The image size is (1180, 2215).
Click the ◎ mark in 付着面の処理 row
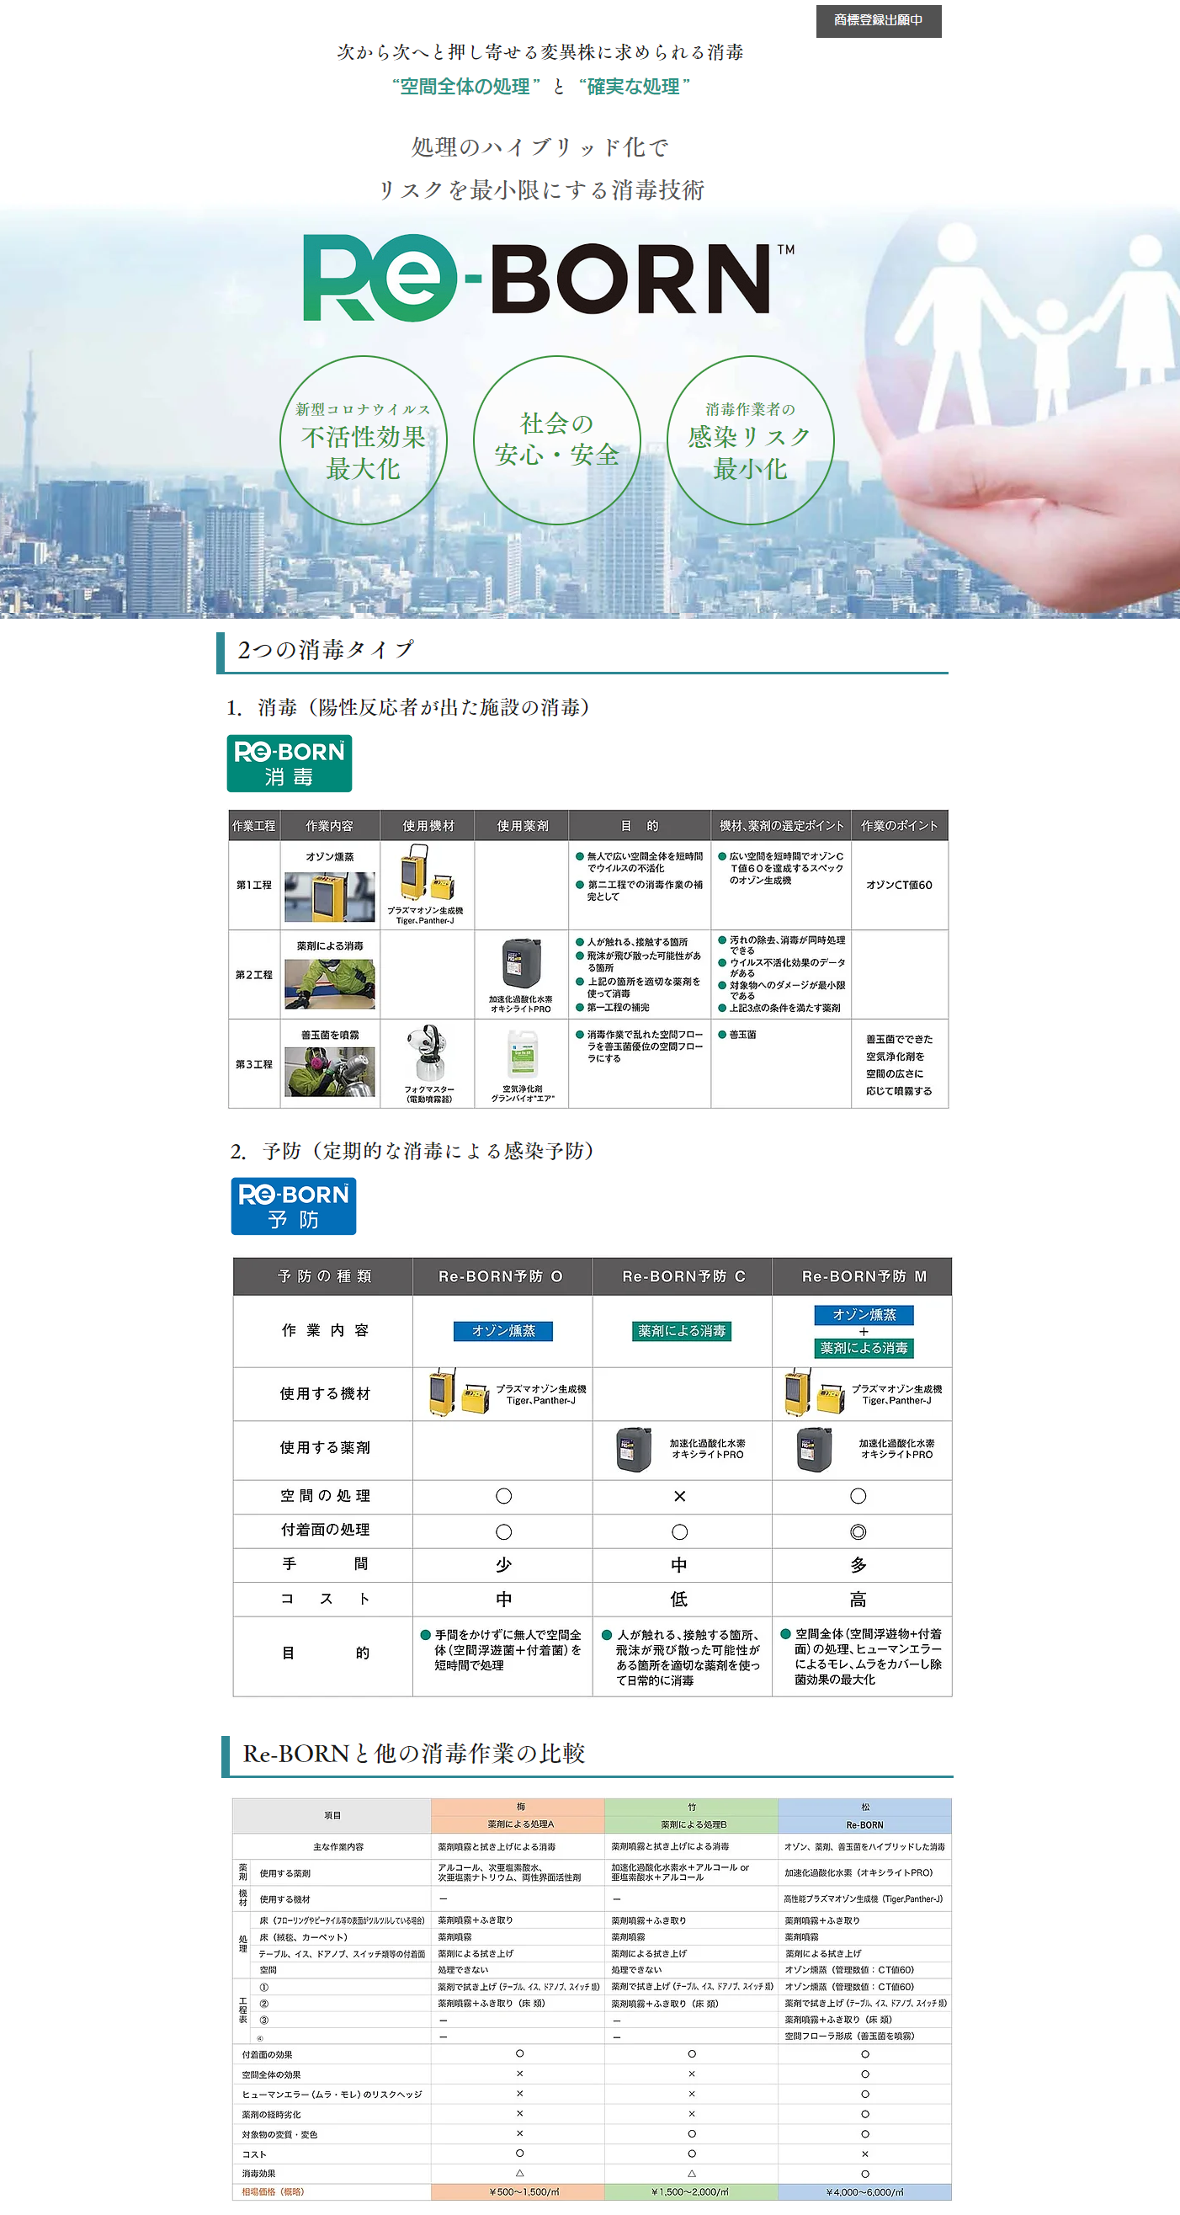tap(858, 1531)
